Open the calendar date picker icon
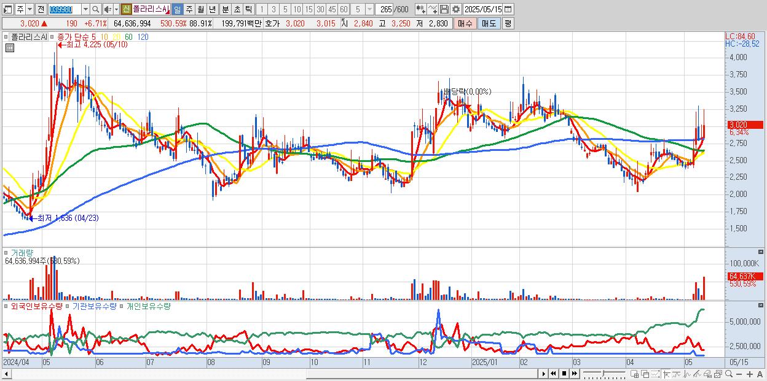 tap(508, 9)
